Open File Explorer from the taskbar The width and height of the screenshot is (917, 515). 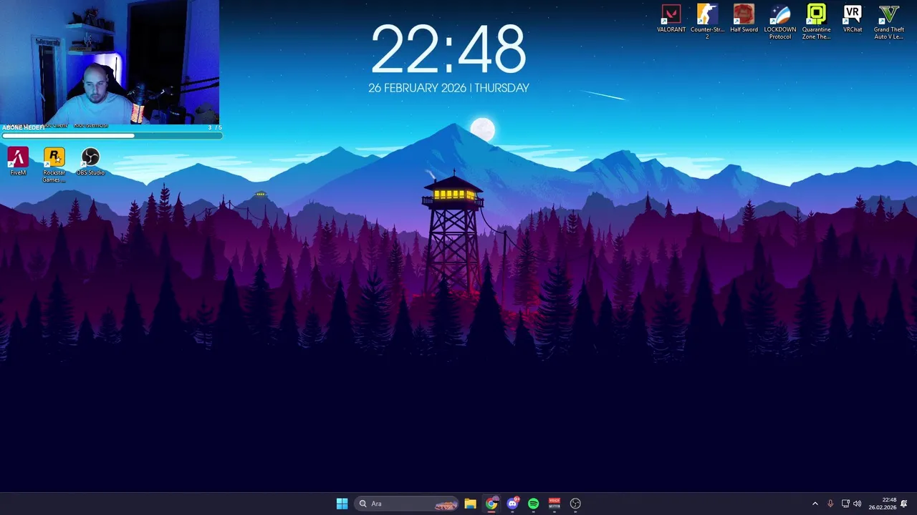tap(470, 504)
